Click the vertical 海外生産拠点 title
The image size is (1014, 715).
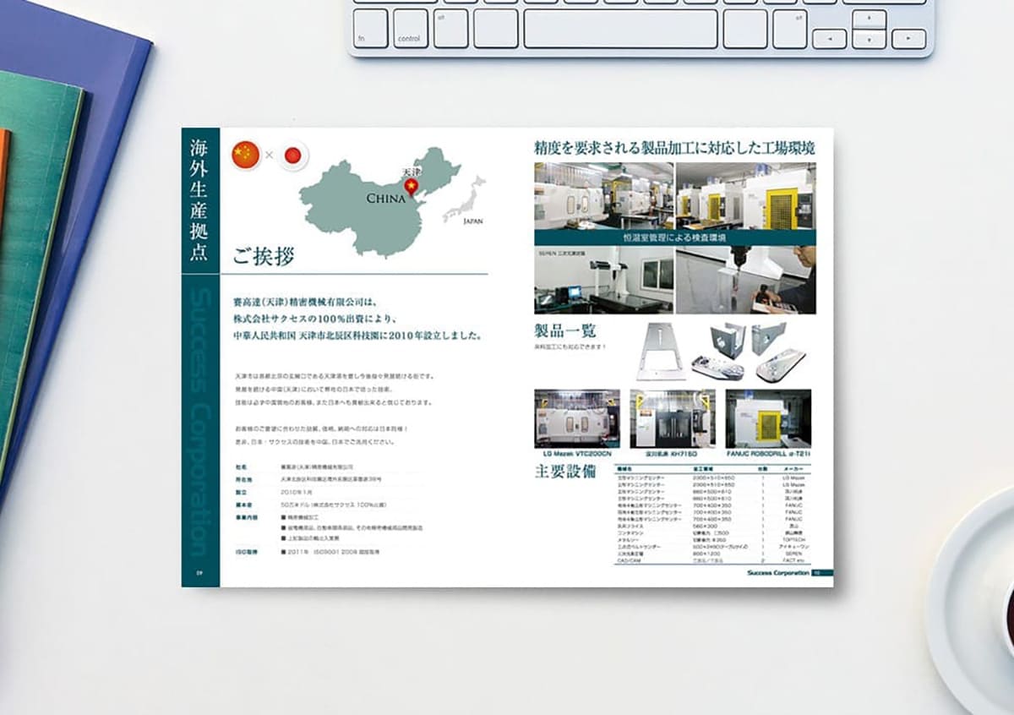pos(199,200)
